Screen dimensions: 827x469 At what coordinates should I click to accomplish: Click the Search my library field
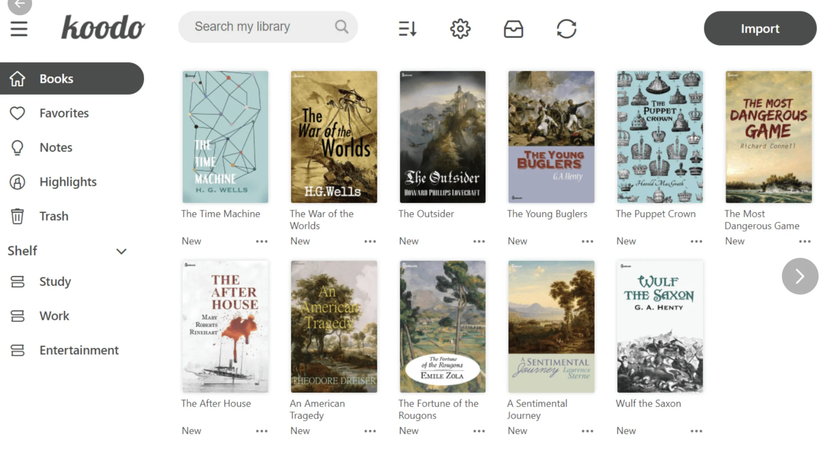268,27
